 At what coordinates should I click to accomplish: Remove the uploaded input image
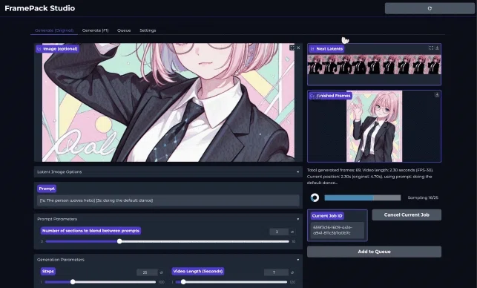[298, 48]
